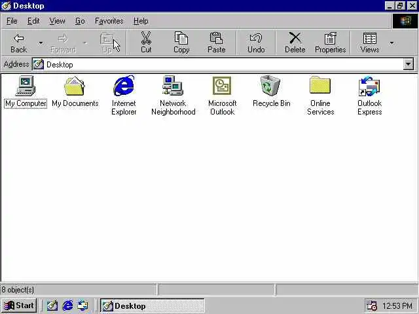Viewport: 419px width, 314px height.
Task: Click the Back toolbar button
Action: coord(19,43)
